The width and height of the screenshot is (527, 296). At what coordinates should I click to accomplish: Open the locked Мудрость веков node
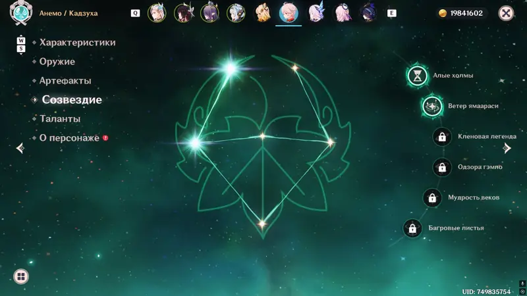click(432, 198)
